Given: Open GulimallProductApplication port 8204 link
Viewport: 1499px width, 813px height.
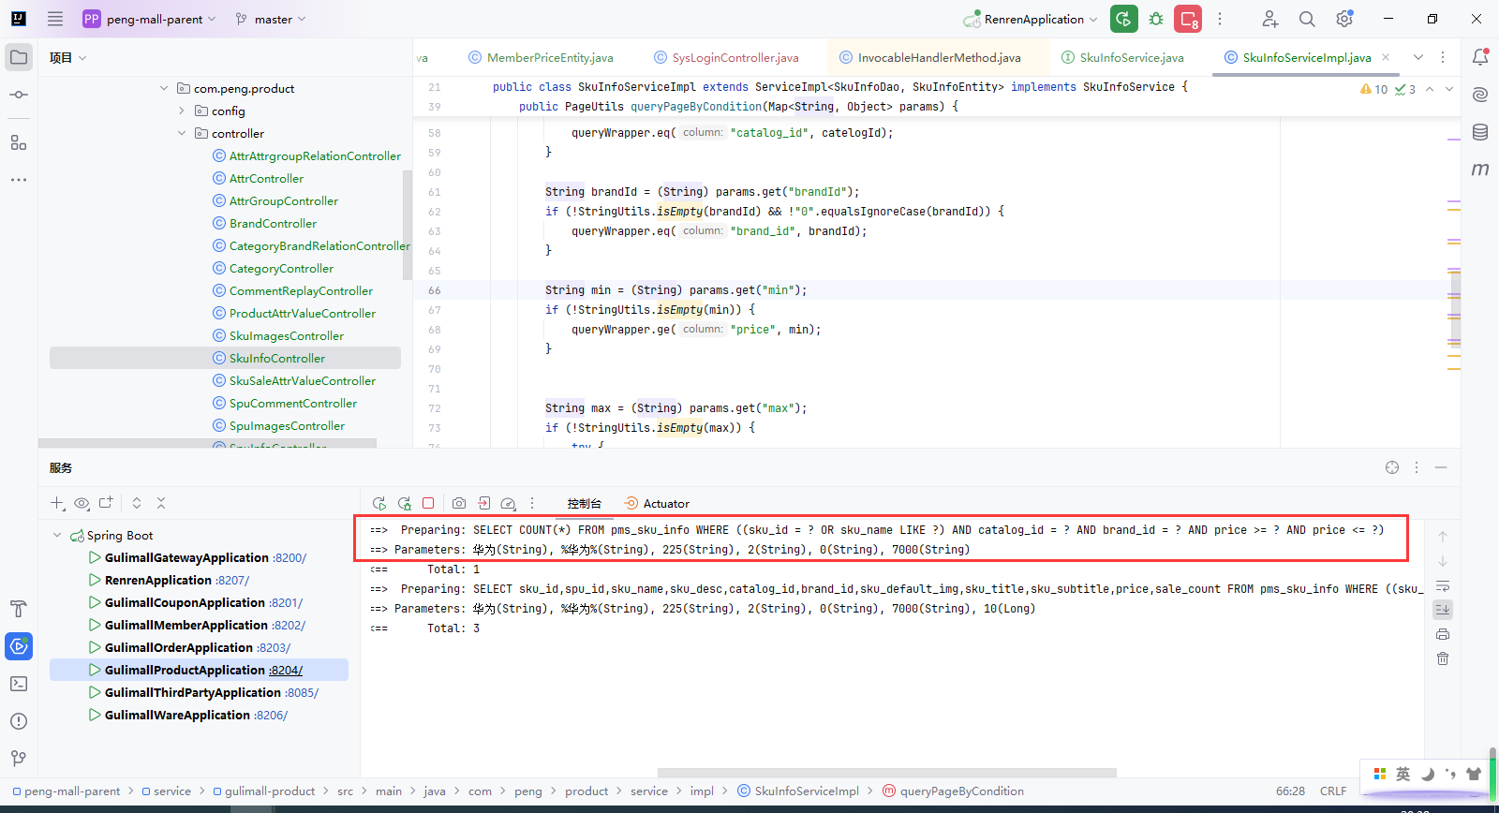Looking at the screenshot, I should 286,670.
